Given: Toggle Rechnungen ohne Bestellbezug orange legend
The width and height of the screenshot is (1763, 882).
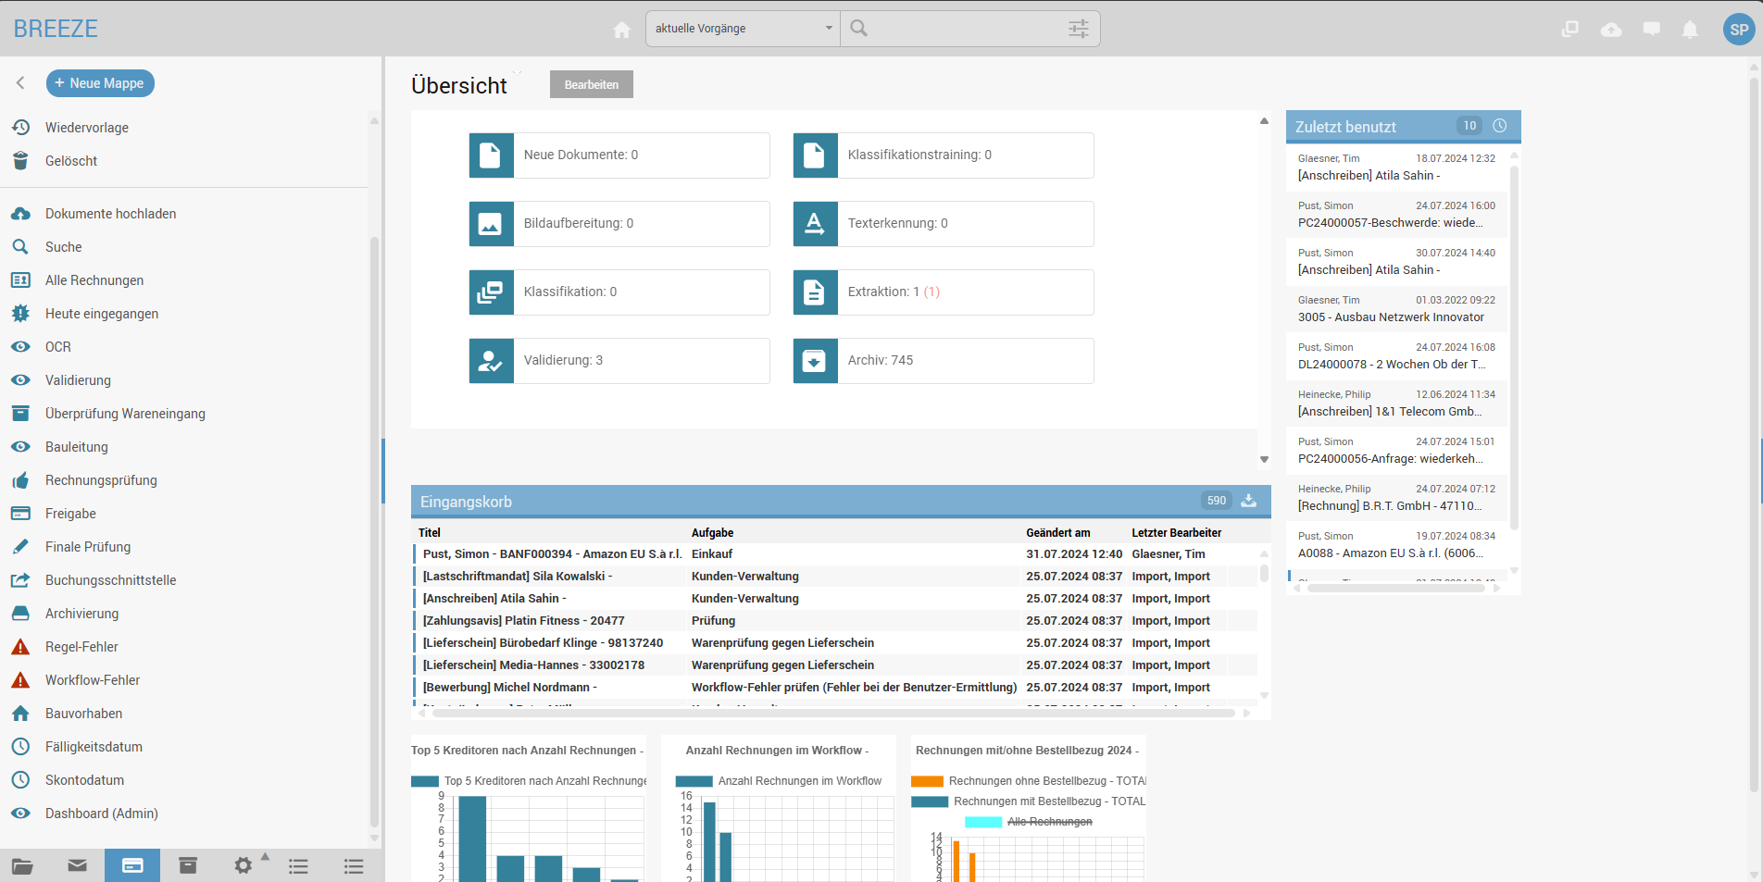Looking at the screenshot, I should click(x=1029, y=781).
